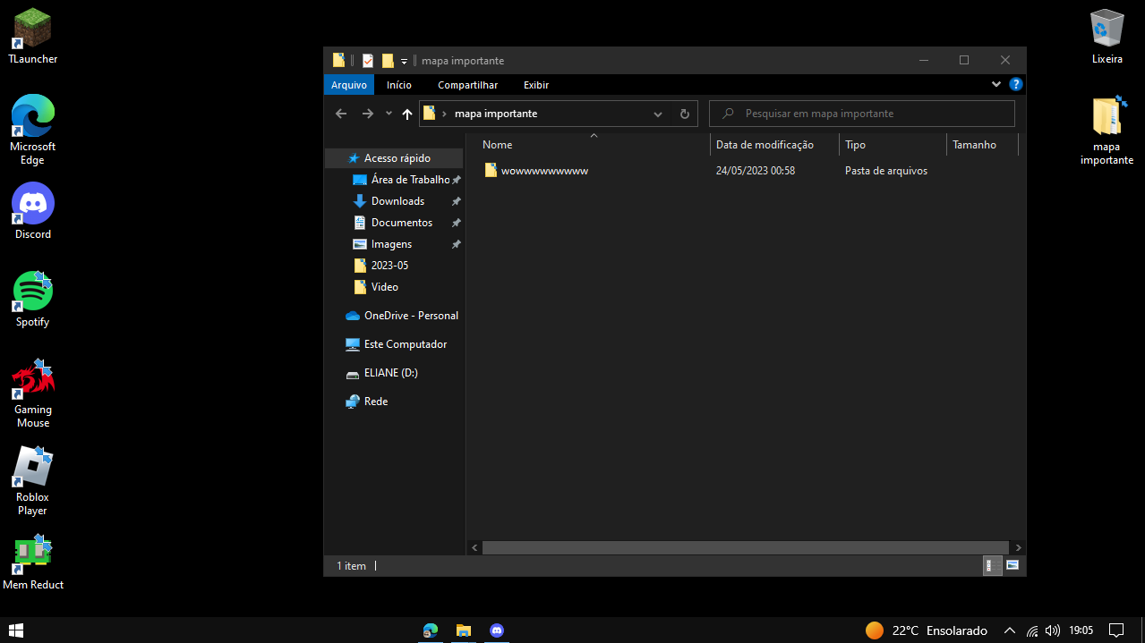Click the Windows Start button
The height and width of the screenshot is (643, 1145).
coord(16,630)
